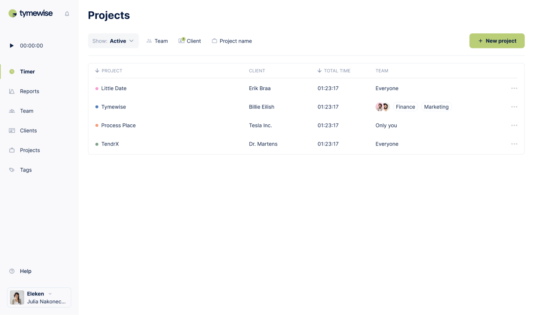The width and height of the screenshot is (534, 315).
Task: Click TendrX green color dot
Action: 97,144
